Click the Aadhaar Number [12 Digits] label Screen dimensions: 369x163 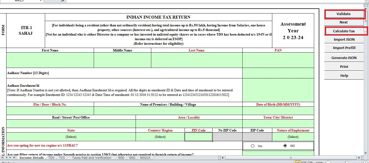pos(28,73)
